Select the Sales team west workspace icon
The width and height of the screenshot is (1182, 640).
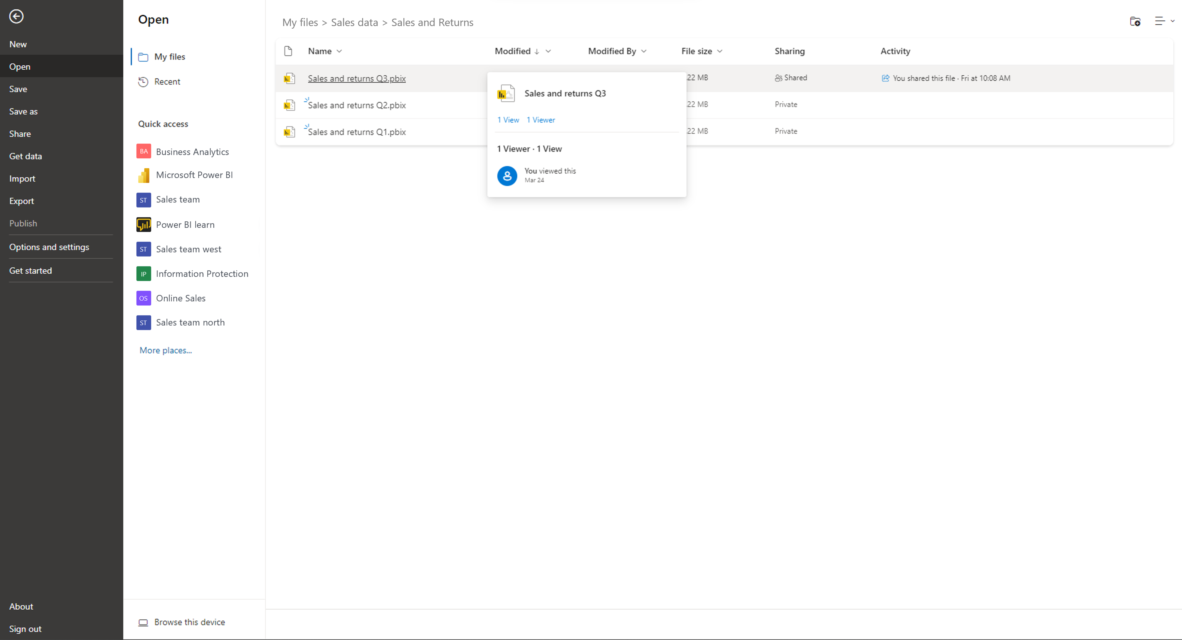coord(143,249)
